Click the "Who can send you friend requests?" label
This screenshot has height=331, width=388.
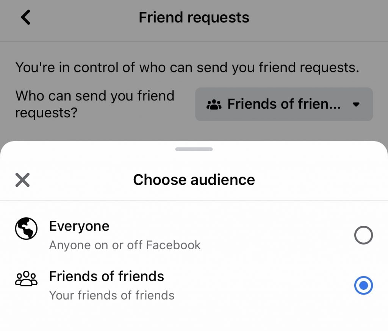point(95,104)
